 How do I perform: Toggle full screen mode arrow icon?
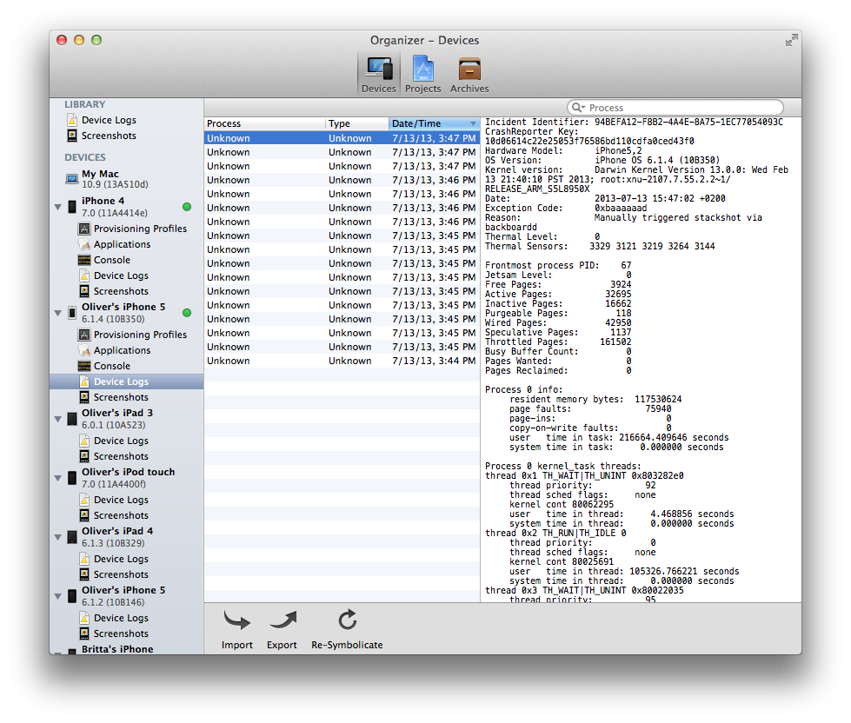[x=791, y=40]
